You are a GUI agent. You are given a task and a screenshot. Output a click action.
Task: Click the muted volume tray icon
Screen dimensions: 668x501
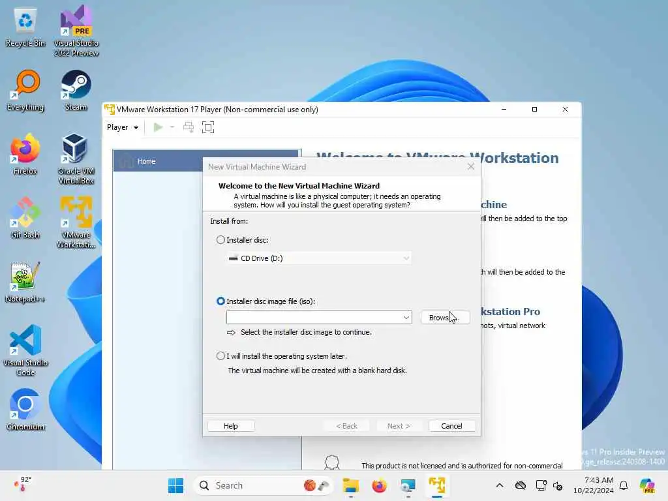click(x=558, y=485)
